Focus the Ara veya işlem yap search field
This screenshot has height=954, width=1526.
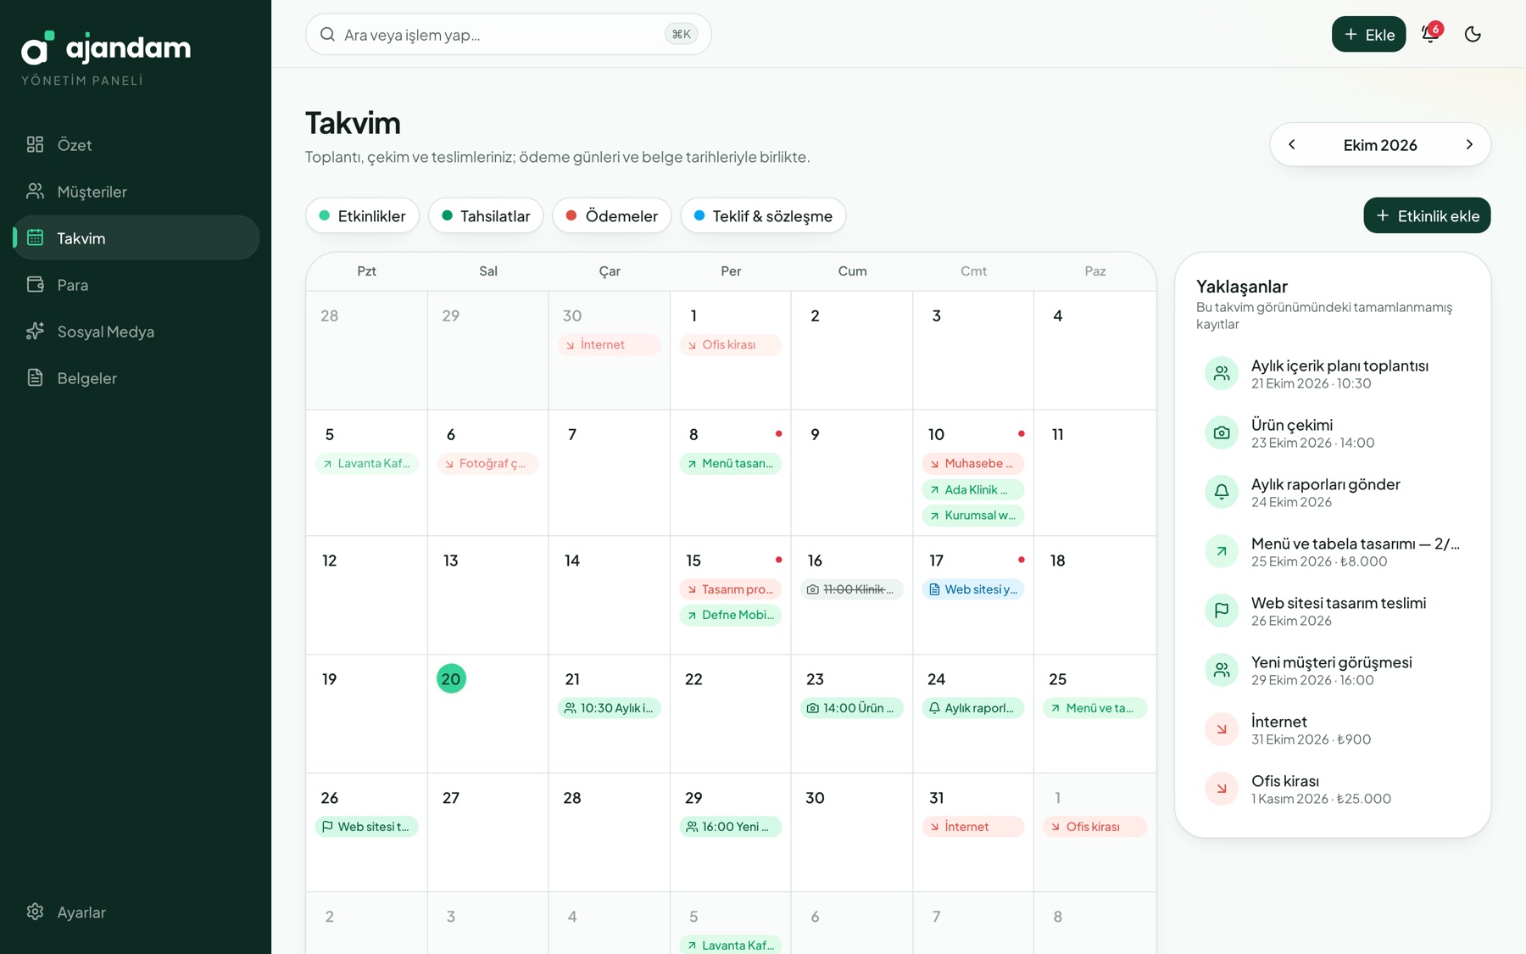point(508,34)
